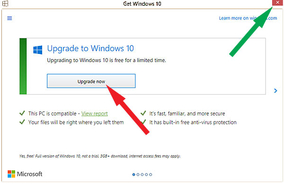Click checkmark beside It's fast, familiar

click(x=143, y=113)
